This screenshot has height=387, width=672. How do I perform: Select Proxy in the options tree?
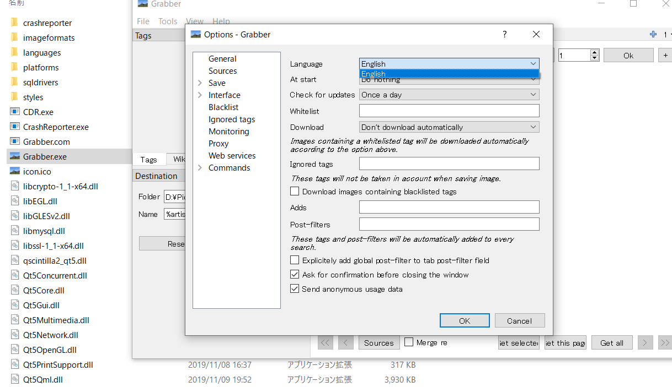pos(218,144)
